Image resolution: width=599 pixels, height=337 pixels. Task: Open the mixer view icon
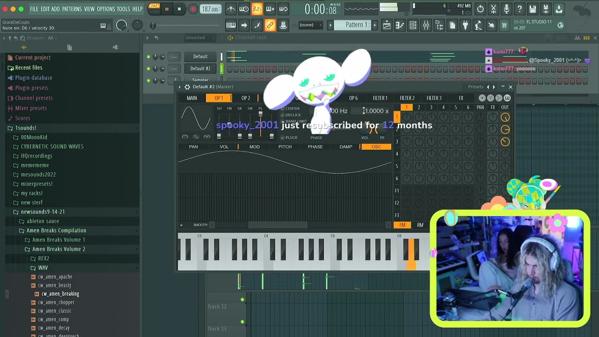point(426,25)
